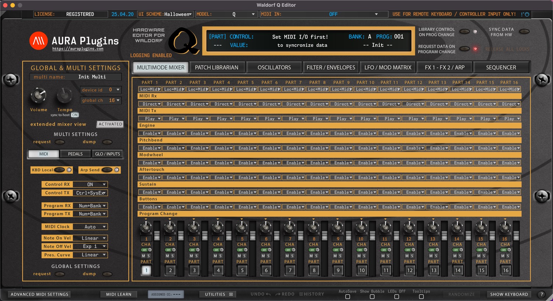The width and height of the screenshot is (553, 301).
Task: Click the pan knob of part 4
Action: [x=218, y=227]
